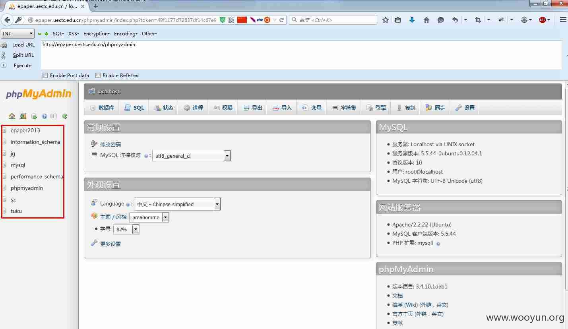Click the HackBar green plus icon
This screenshot has width=568, height=329.
click(x=46, y=34)
